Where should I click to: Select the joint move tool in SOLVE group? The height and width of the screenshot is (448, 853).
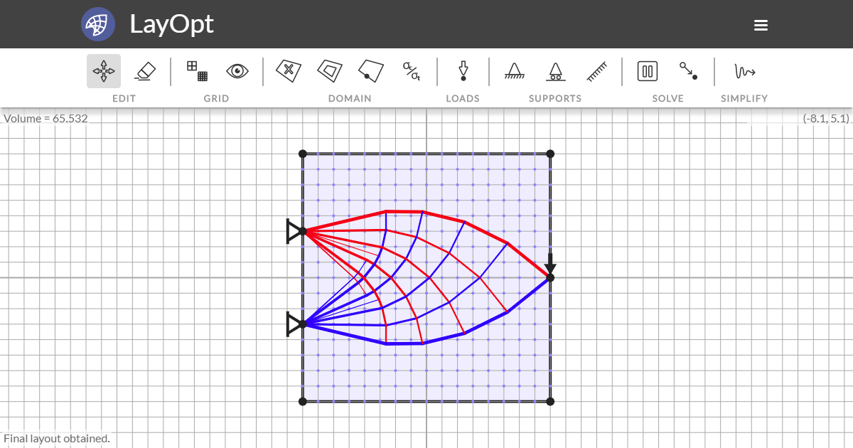pyautogui.click(x=688, y=71)
